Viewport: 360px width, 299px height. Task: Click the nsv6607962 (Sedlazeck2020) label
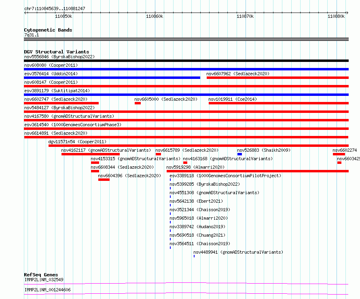pyautogui.click(x=238, y=74)
